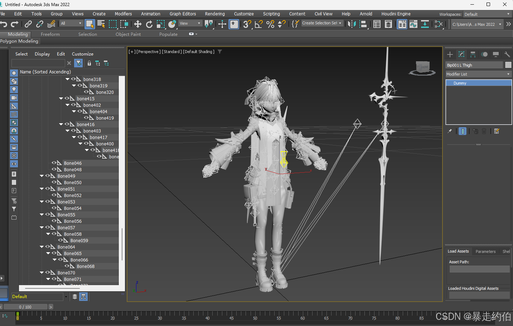Click the Select and Rotate tool
This screenshot has height=326, width=513.
149,24
